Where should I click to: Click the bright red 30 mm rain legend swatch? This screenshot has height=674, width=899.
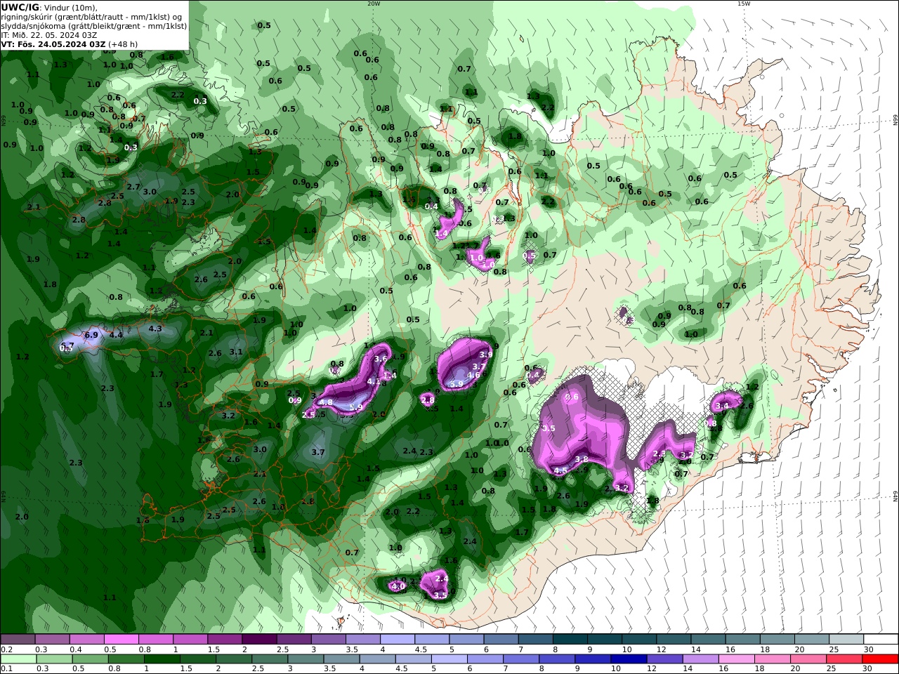coord(879,659)
